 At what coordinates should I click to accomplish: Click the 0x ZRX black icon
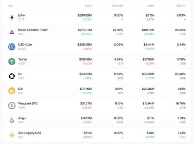click(12, 76)
